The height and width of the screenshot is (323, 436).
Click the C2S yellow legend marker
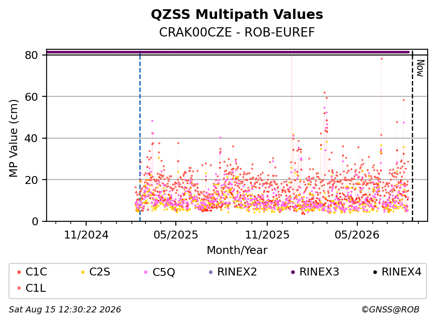(83, 272)
